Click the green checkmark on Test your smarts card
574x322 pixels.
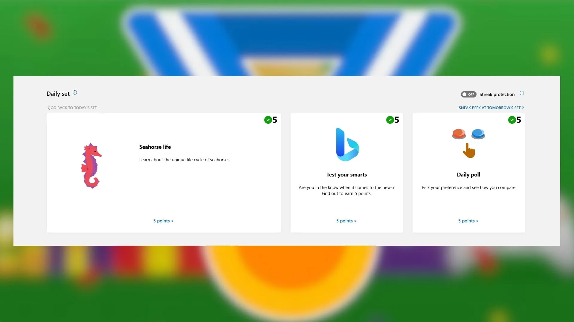pyautogui.click(x=390, y=120)
